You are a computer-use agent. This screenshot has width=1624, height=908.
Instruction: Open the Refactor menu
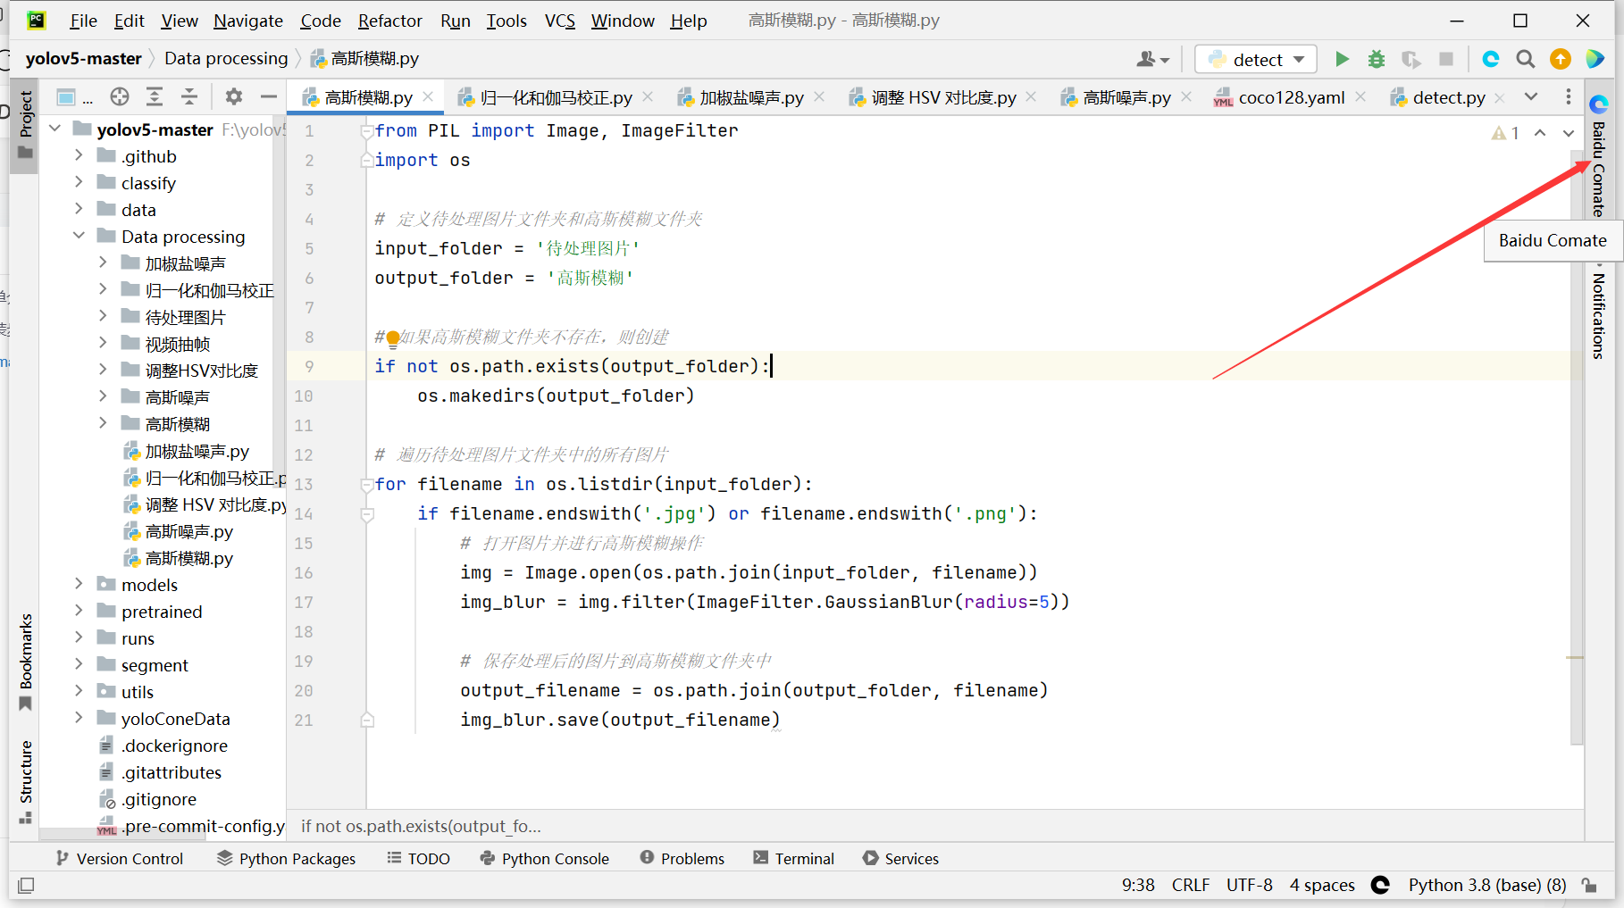click(389, 20)
